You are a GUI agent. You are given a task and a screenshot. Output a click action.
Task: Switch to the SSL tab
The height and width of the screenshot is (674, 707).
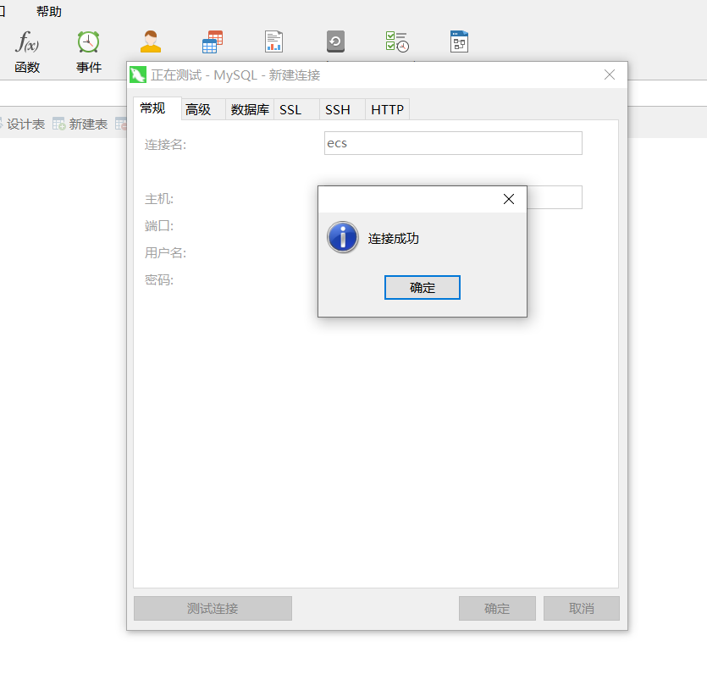(x=296, y=109)
